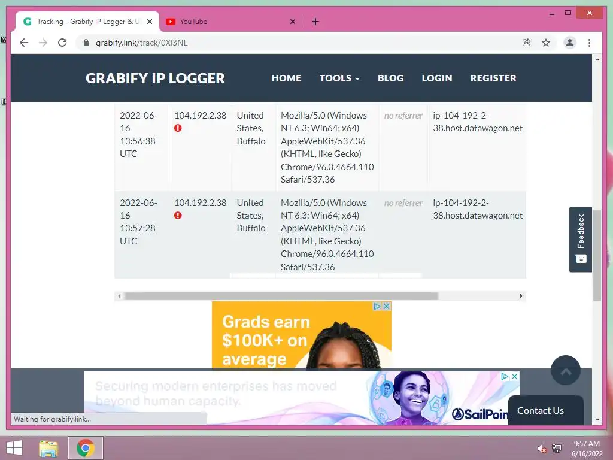The width and height of the screenshot is (613, 460).
Task: Click the Chrome taskbar icon
Action: [86, 448]
